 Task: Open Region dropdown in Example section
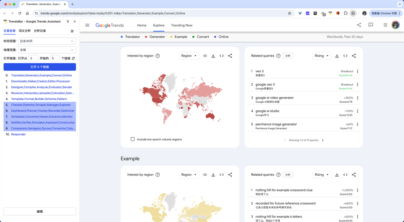(x=189, y=175)
